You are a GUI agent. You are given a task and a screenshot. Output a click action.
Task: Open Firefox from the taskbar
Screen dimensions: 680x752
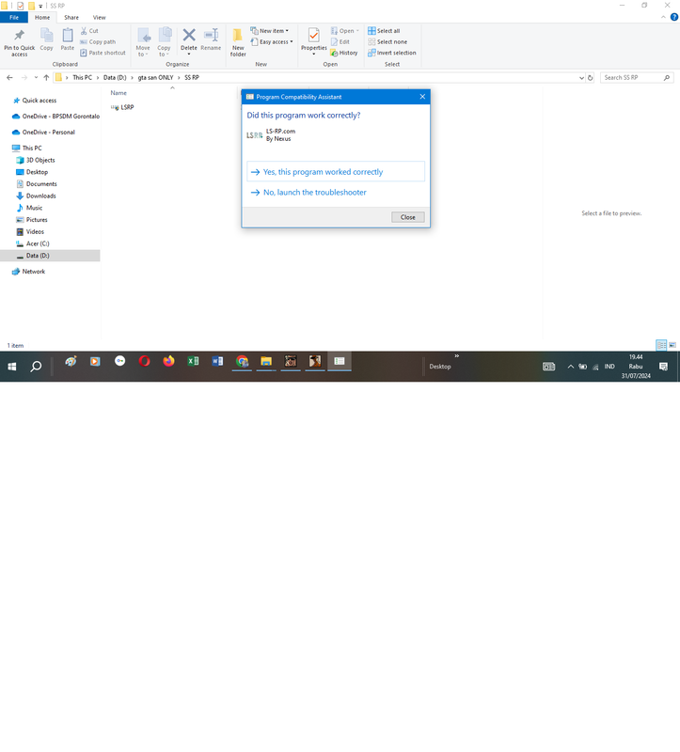click(x=168, y=361)
